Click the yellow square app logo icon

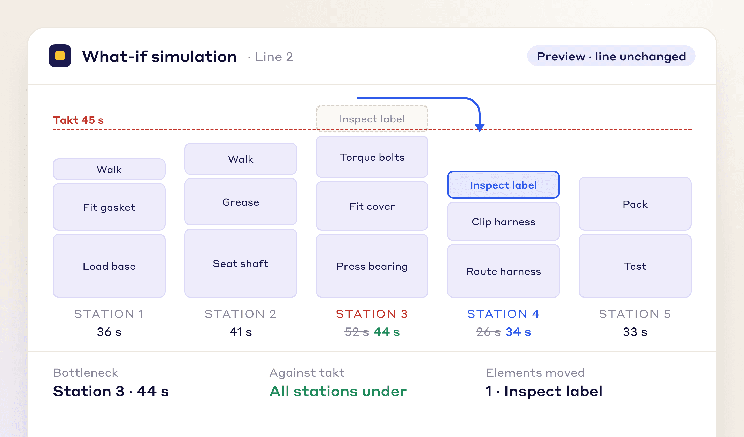[x=60, y=56]
